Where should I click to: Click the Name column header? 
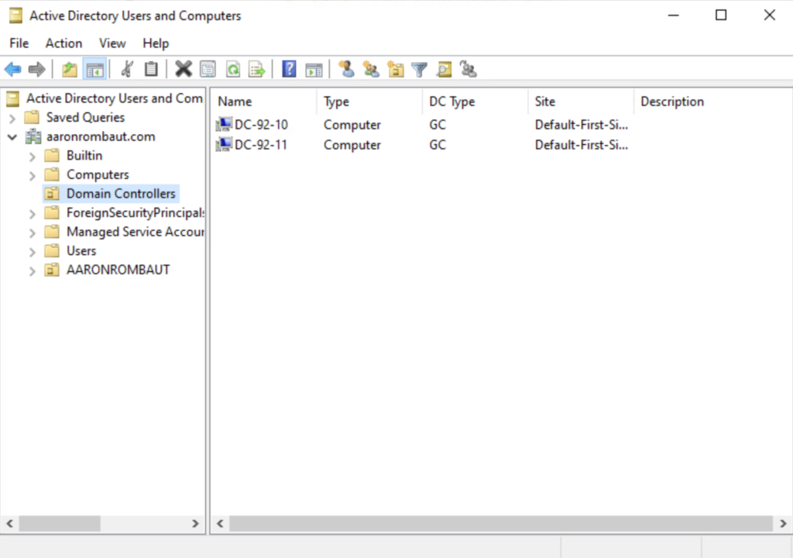235,102
